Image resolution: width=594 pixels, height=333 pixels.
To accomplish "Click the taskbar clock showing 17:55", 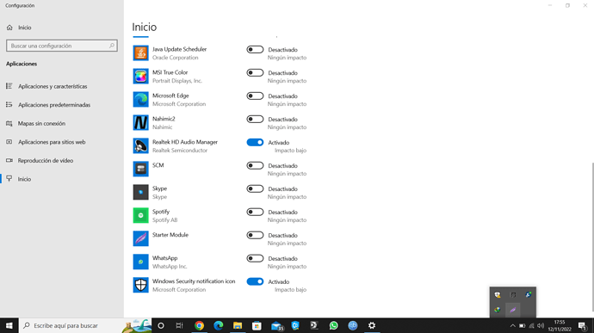I will click(x=560, y=326).
